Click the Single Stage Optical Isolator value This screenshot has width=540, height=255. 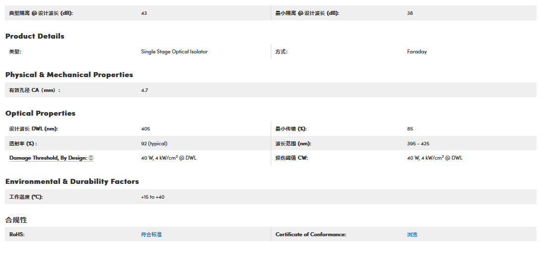(174, 52)
